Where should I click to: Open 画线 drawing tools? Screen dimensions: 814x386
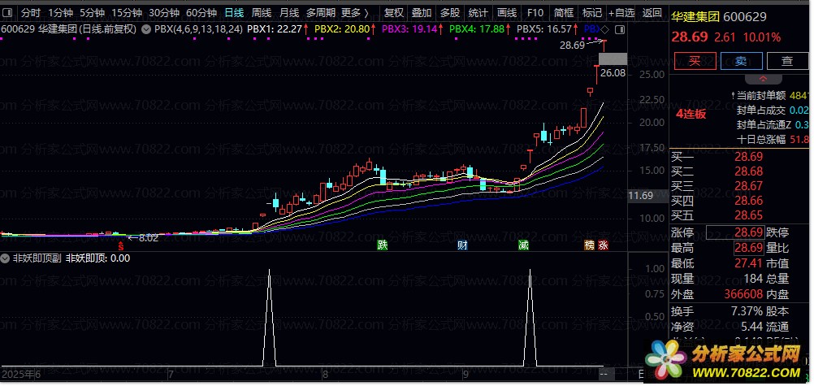(x=507, y=13)
